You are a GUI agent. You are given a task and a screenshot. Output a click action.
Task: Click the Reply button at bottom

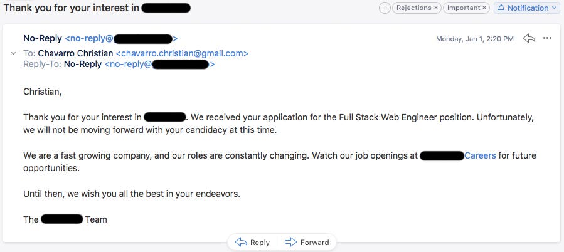252,243
